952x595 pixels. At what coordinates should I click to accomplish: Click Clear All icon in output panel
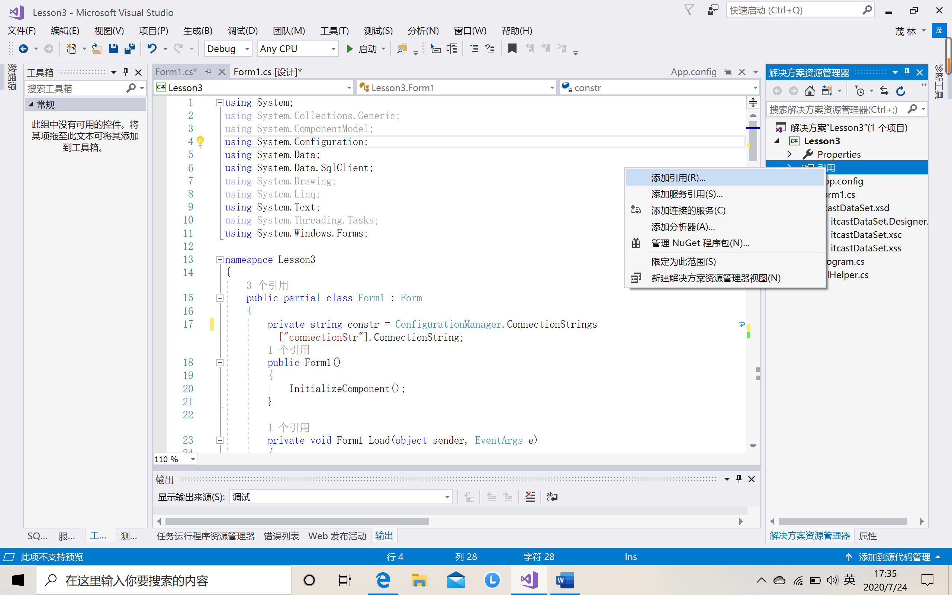pyautogui.click(x=530, y=497)
